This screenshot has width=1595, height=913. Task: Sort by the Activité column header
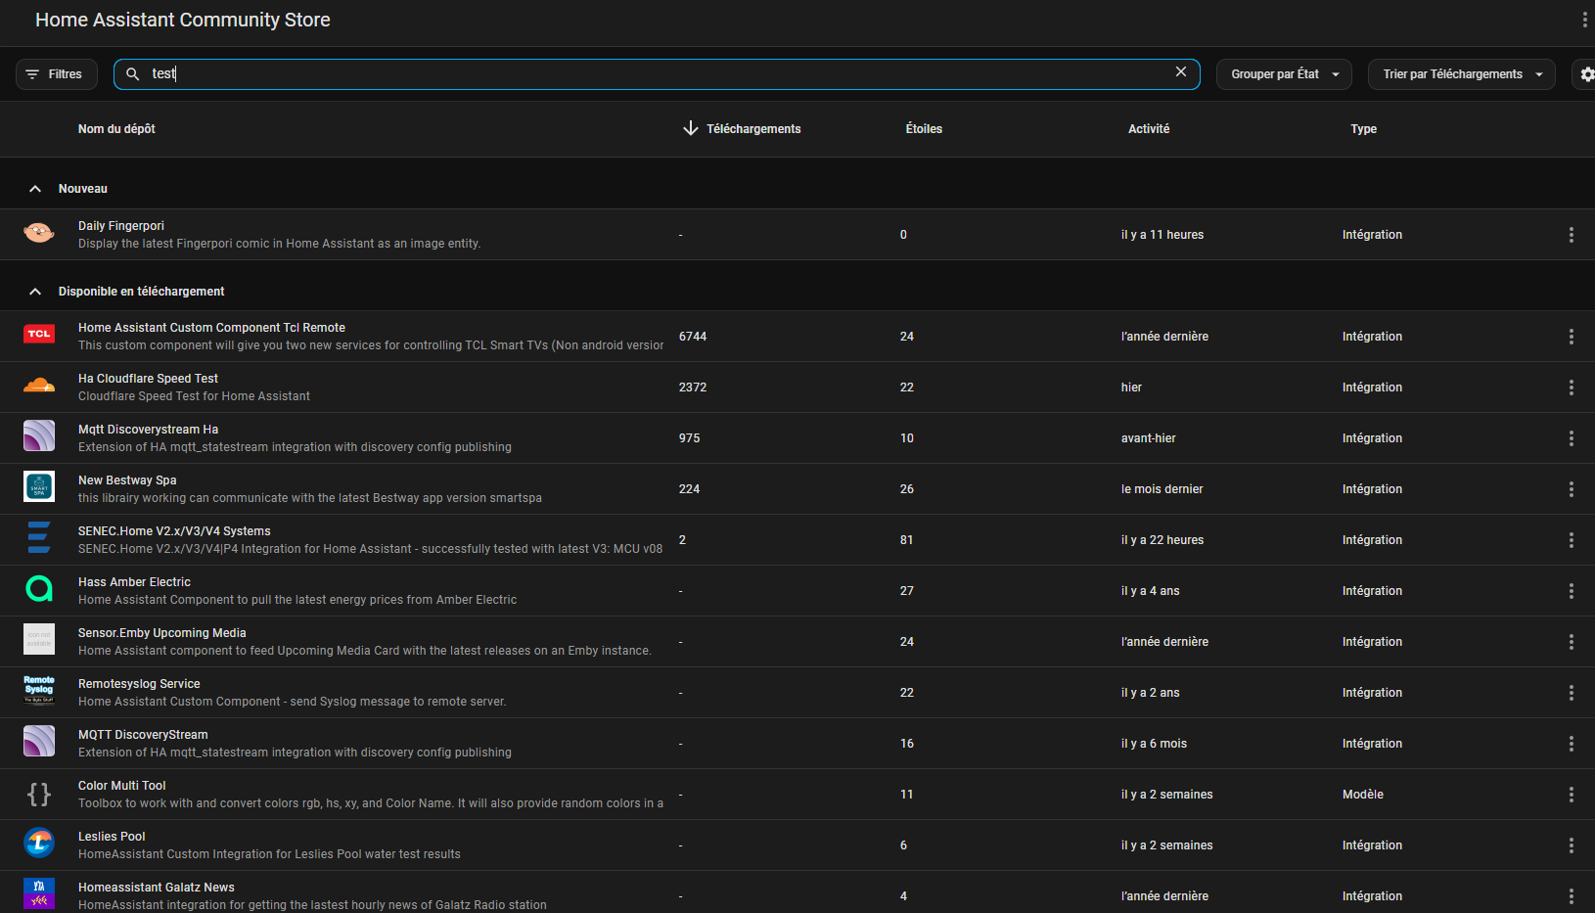coord(1148,129)
